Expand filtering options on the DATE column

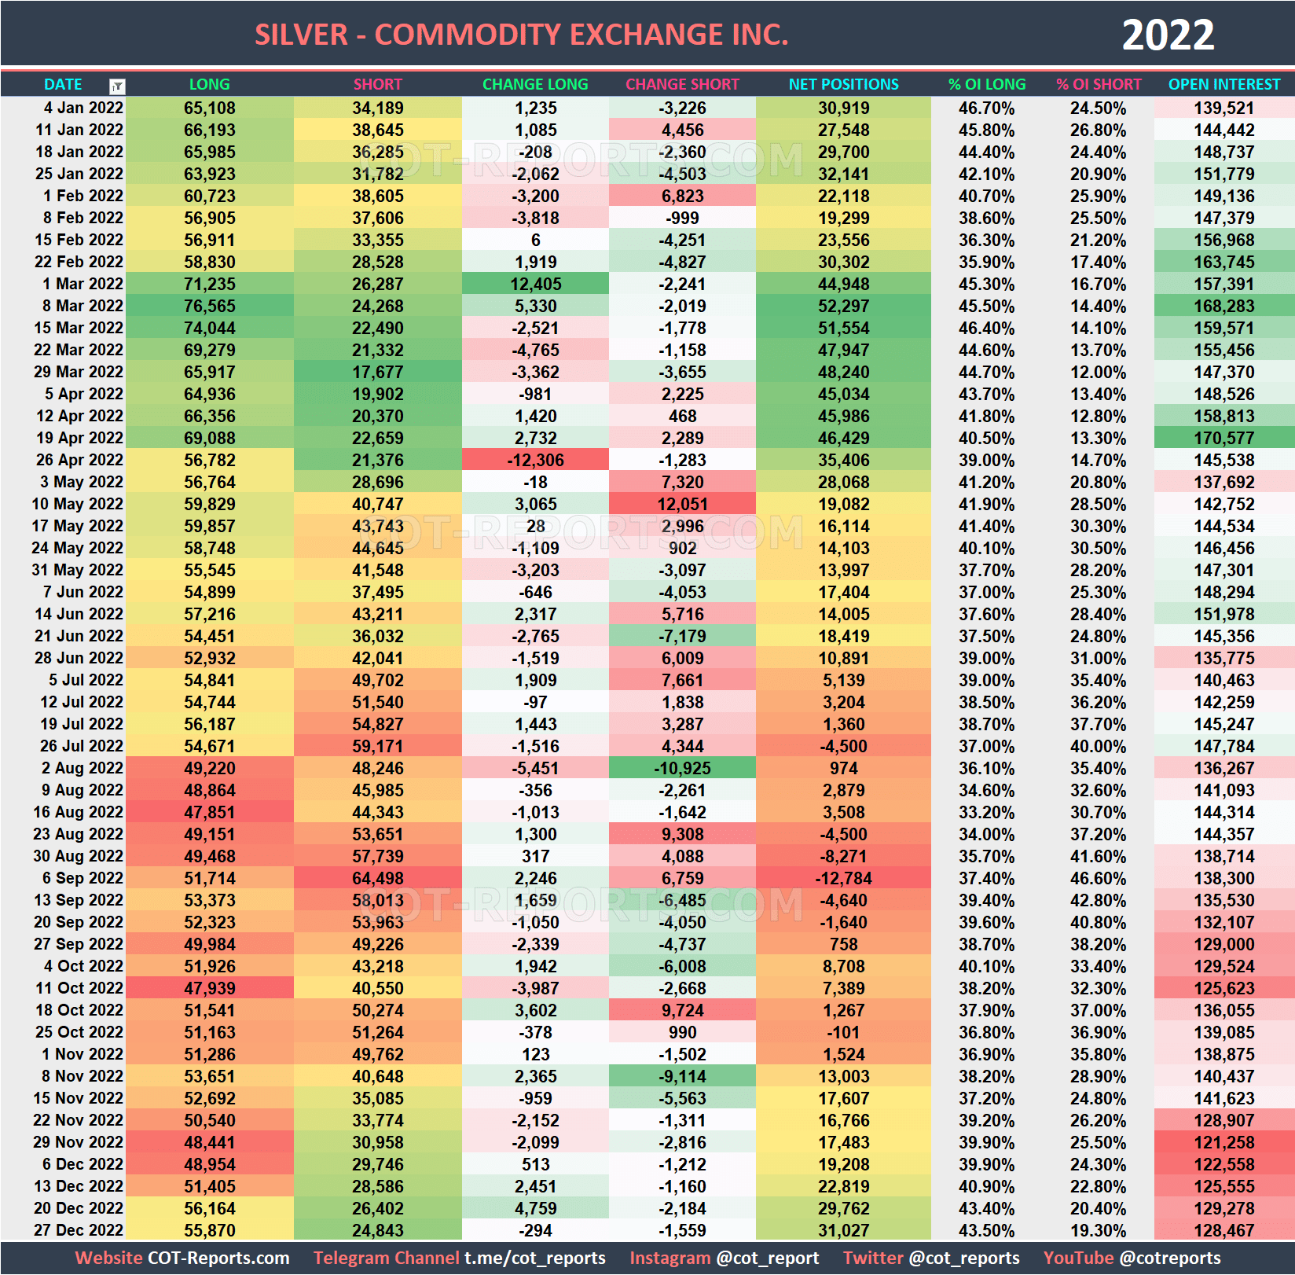116,84
